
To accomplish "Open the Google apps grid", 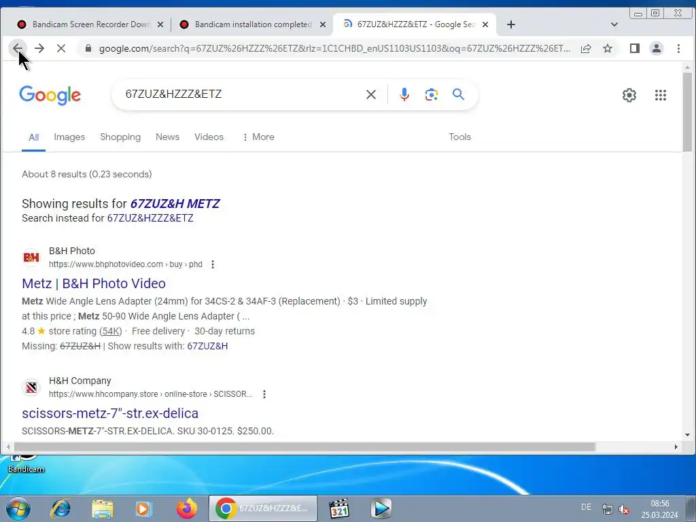I will pyautogui.click(x=661, y=95).
